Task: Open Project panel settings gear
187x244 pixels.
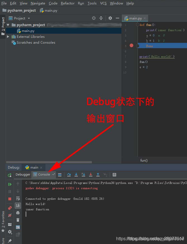Action: (110, 18)
